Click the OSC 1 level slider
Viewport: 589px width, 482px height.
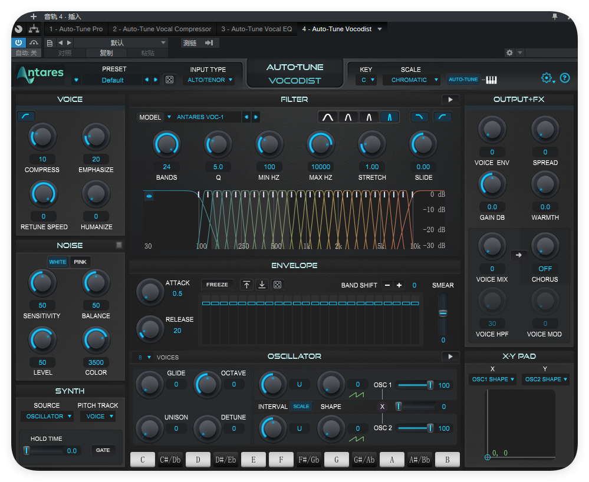coord(416,385)
